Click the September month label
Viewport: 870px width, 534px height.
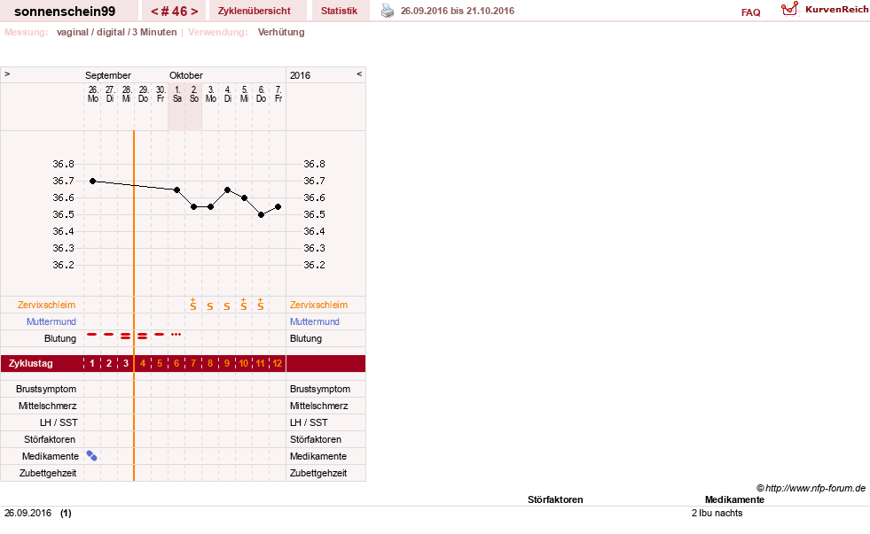(107, 75)
